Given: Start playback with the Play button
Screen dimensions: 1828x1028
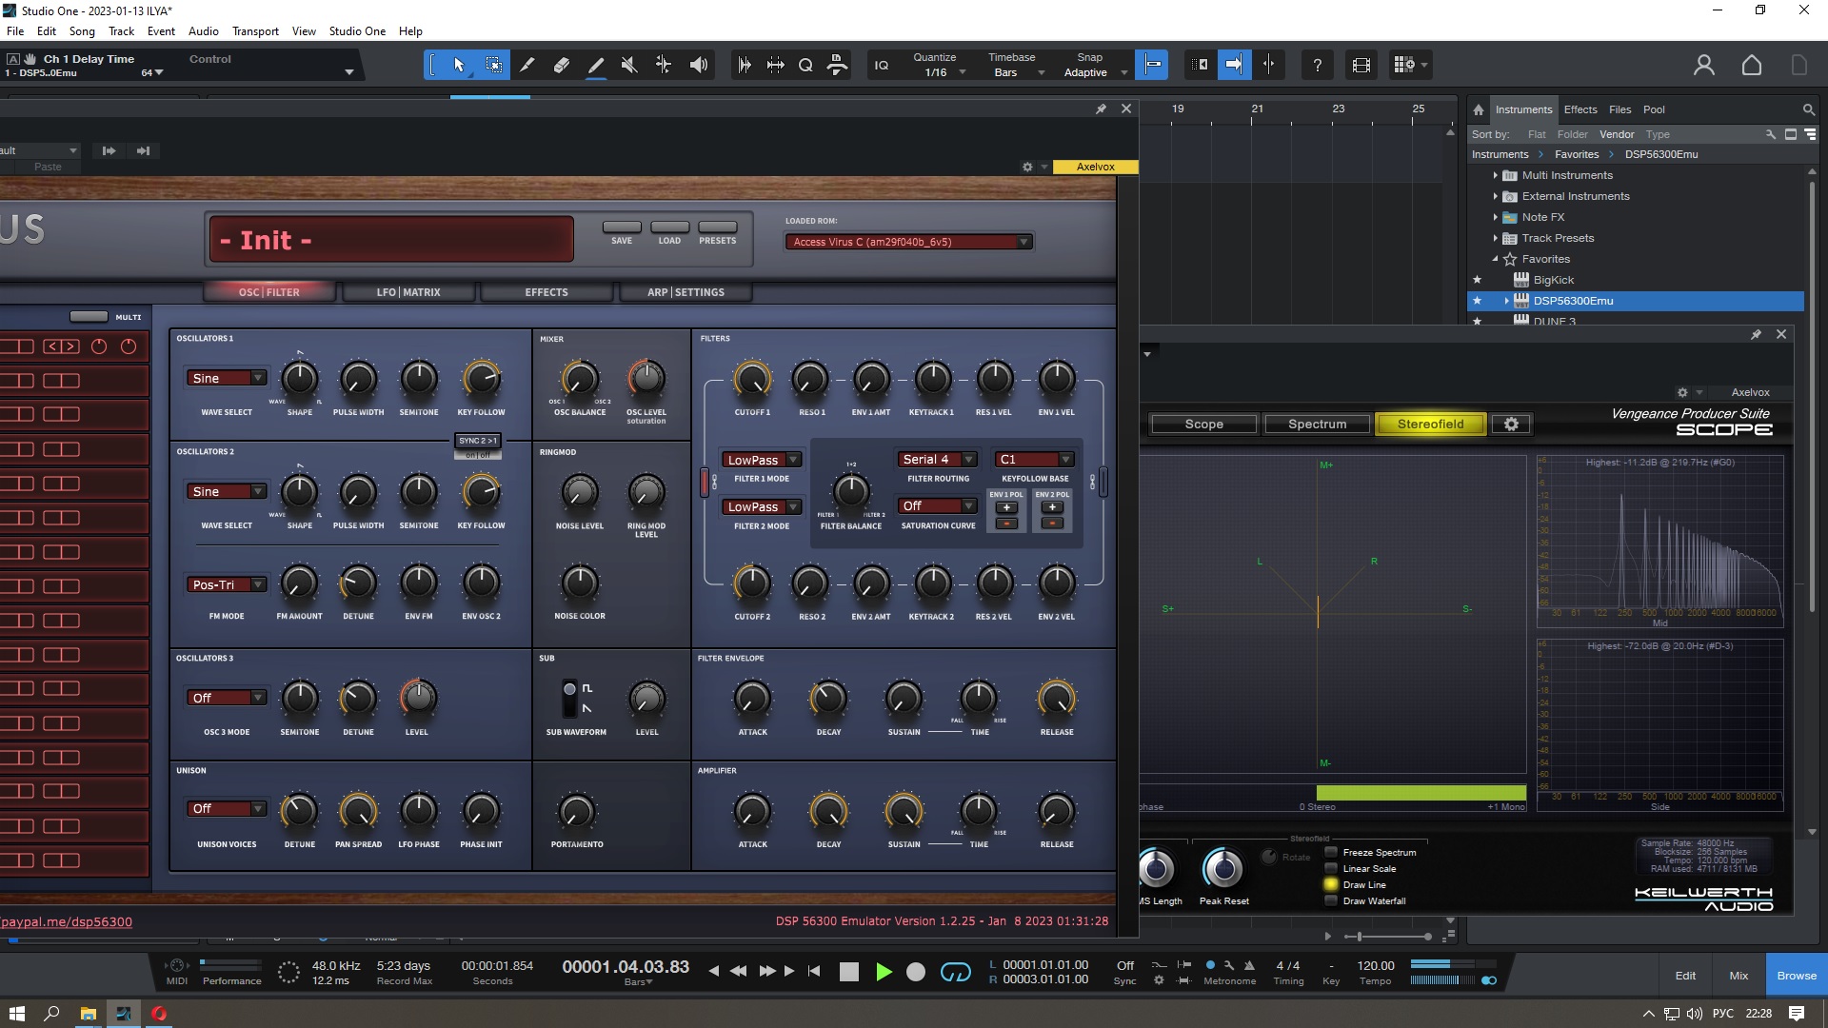Looking at the screenshot, I should point(884,972).
